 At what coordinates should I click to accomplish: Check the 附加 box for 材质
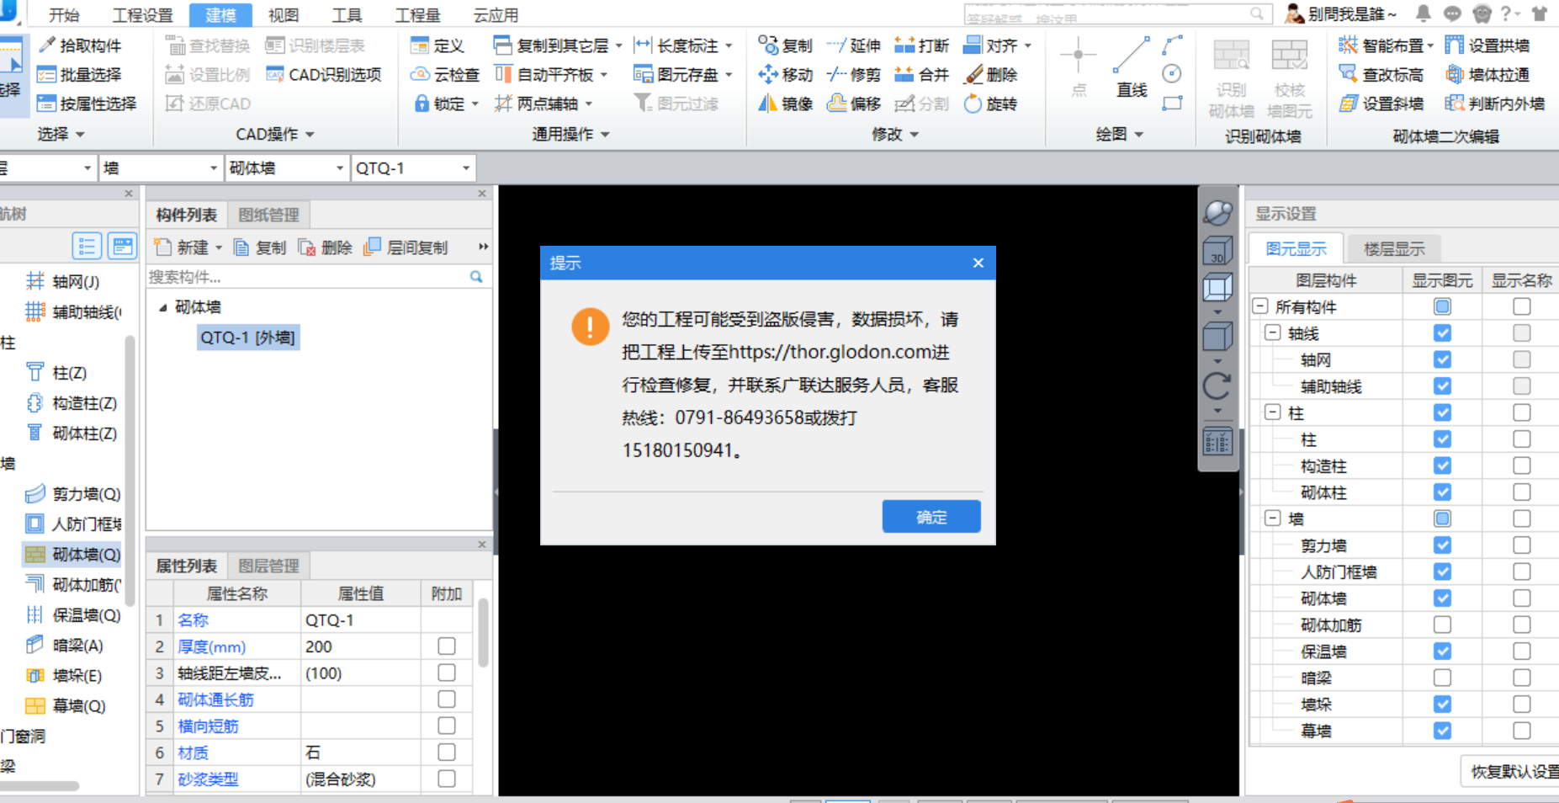(447, 752)
